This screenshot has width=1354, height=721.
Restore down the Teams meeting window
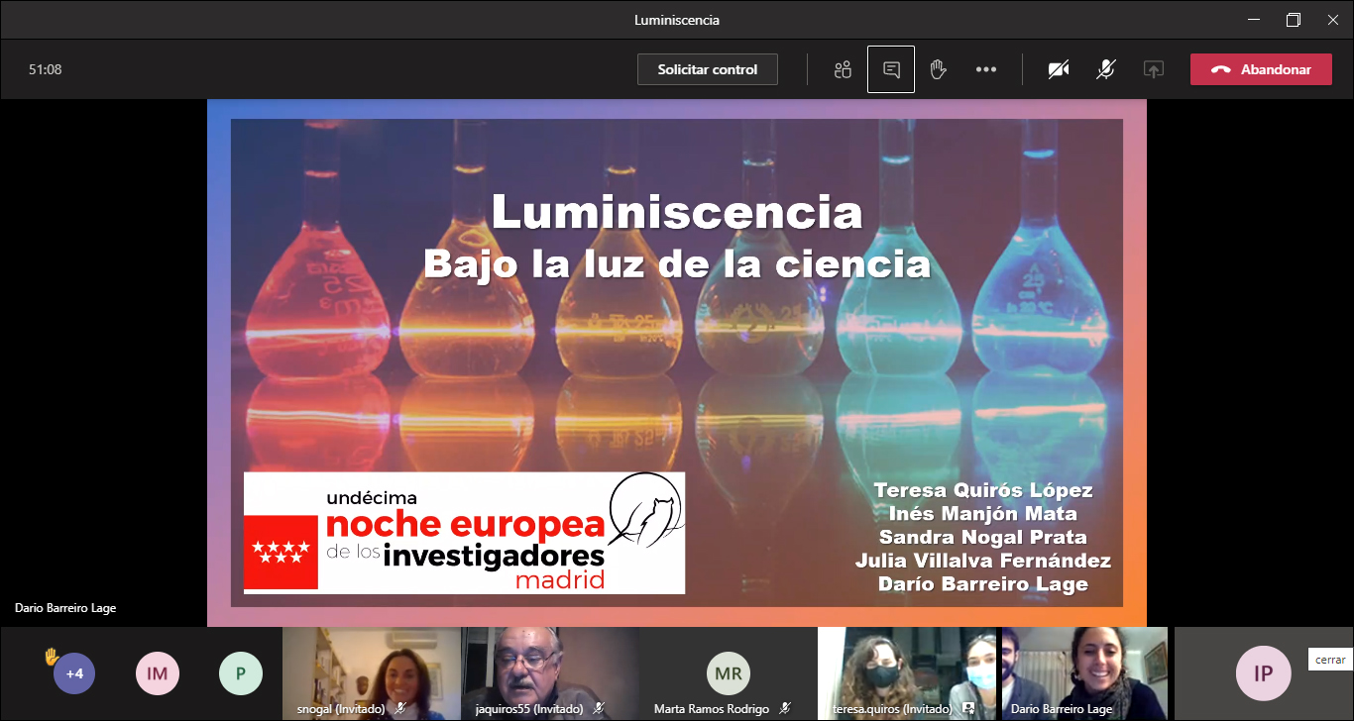[1294, 20]
